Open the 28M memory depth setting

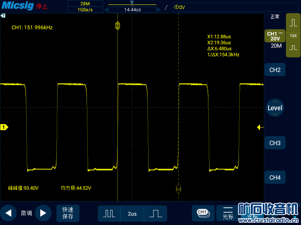coord(85,3)
